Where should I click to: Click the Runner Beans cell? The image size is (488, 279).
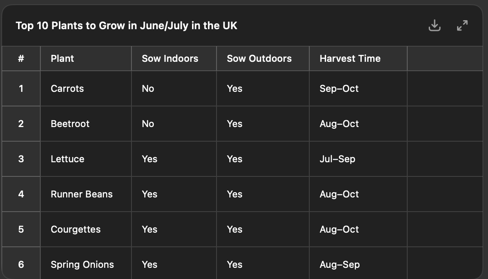pos(82,194)
